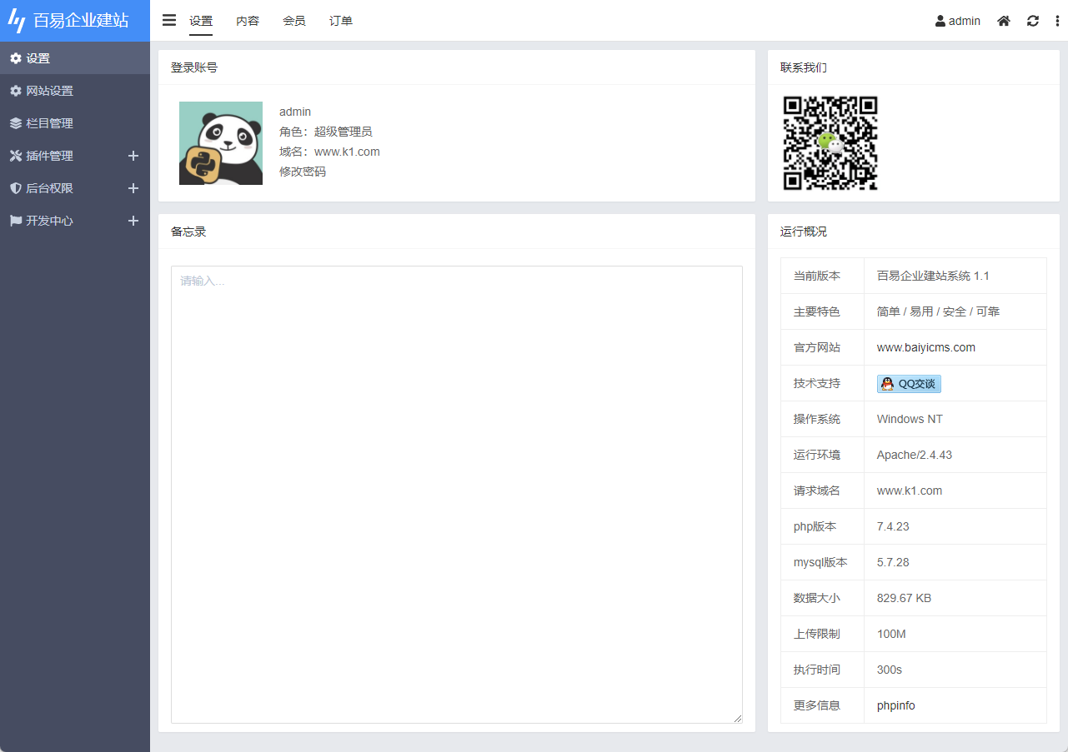
Task: Click the refresh icon in the top bar
Action: [x=1033, y=21]
